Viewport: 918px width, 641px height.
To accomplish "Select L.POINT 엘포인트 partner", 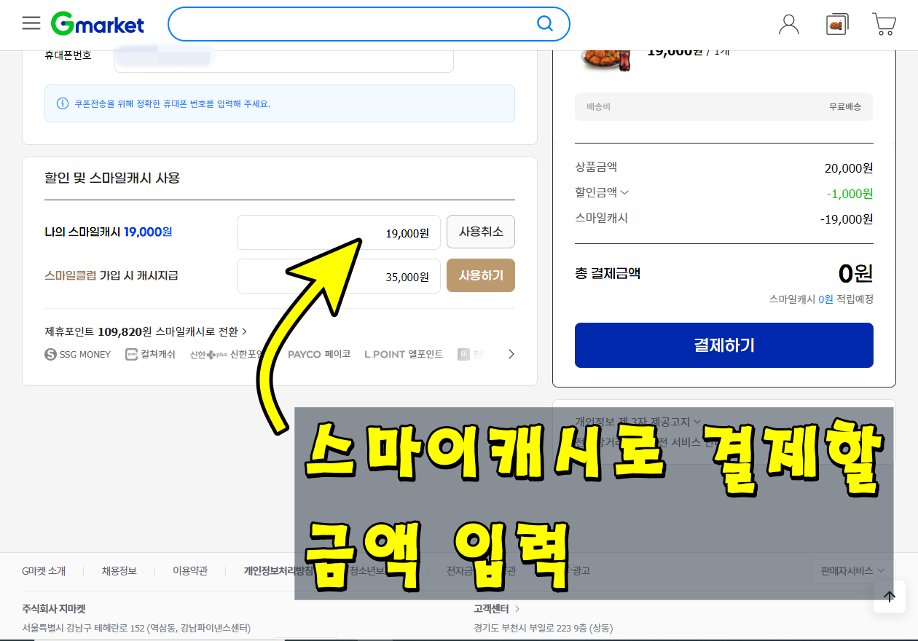I will click(404, 355).
